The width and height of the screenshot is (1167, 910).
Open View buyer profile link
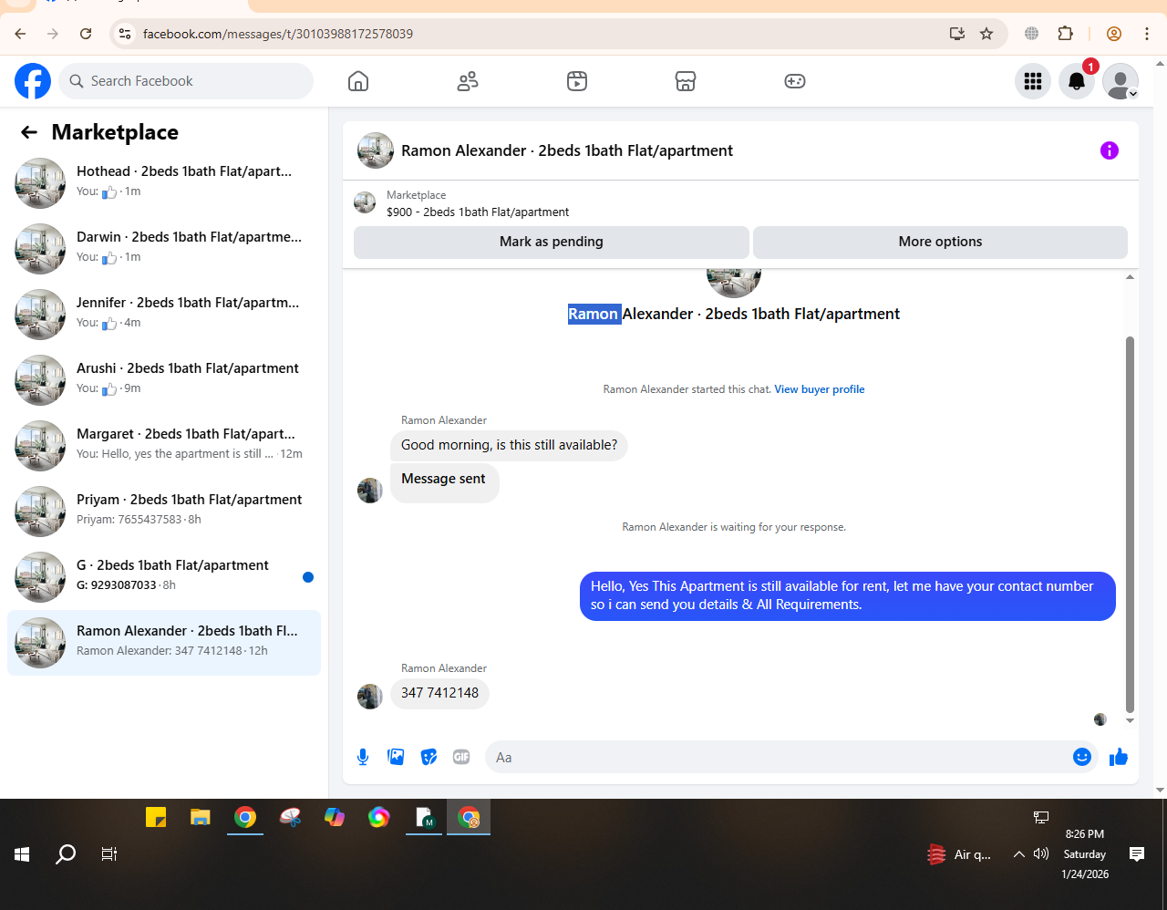(x=820, y=389)
